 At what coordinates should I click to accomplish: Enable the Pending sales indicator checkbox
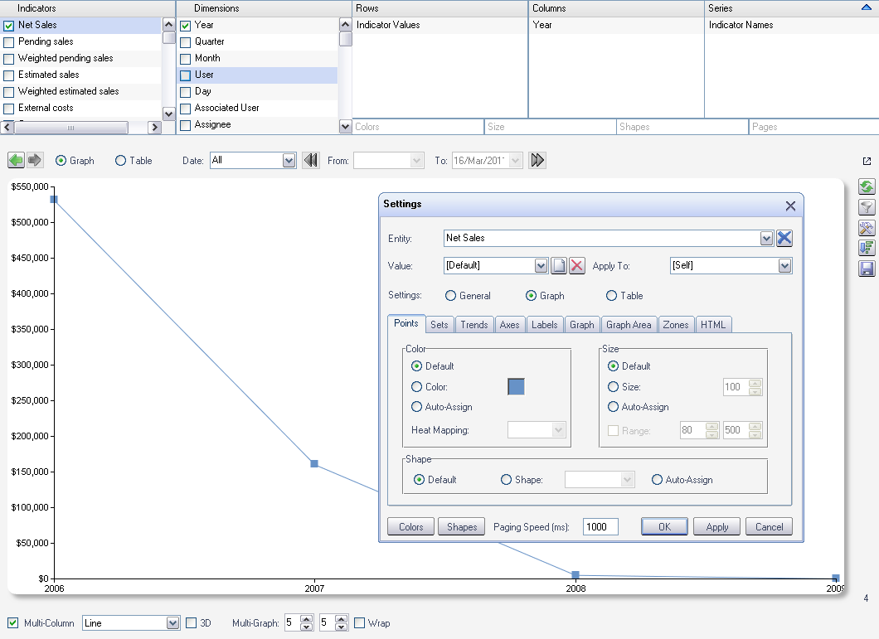9,42
